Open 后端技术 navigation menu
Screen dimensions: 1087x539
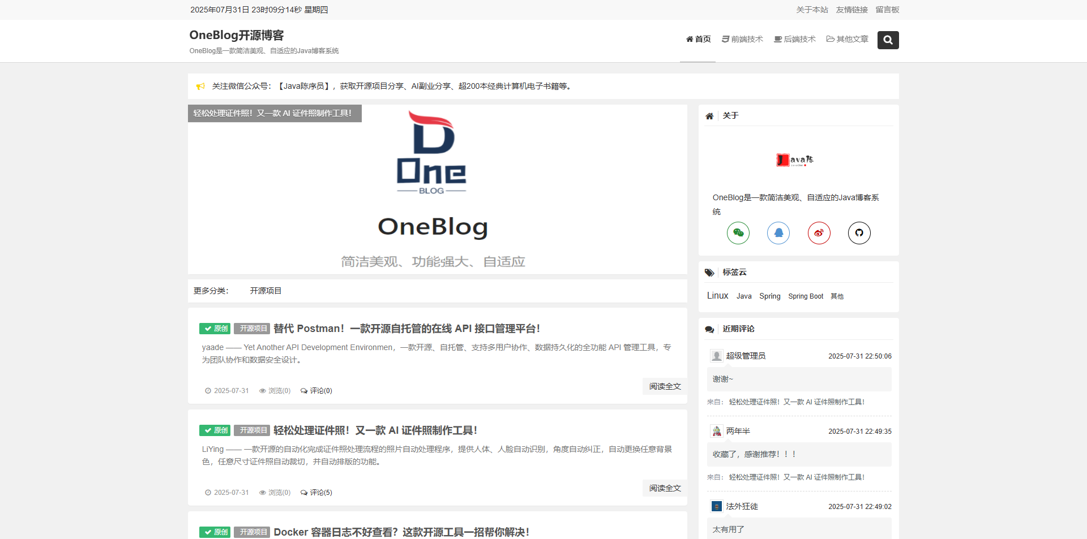pos(795,39)
